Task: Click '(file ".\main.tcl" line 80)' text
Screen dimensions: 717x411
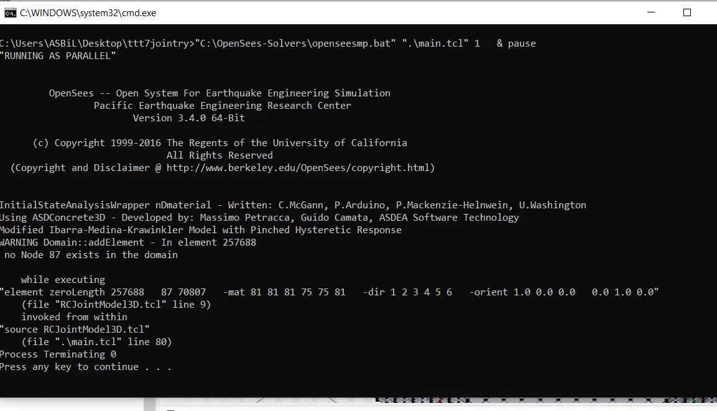Action: (96, 342)
